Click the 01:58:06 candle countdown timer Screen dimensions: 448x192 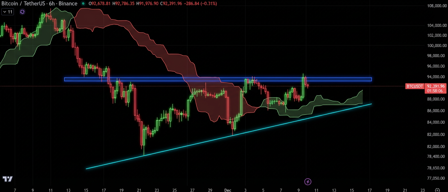tap(436, 91)
